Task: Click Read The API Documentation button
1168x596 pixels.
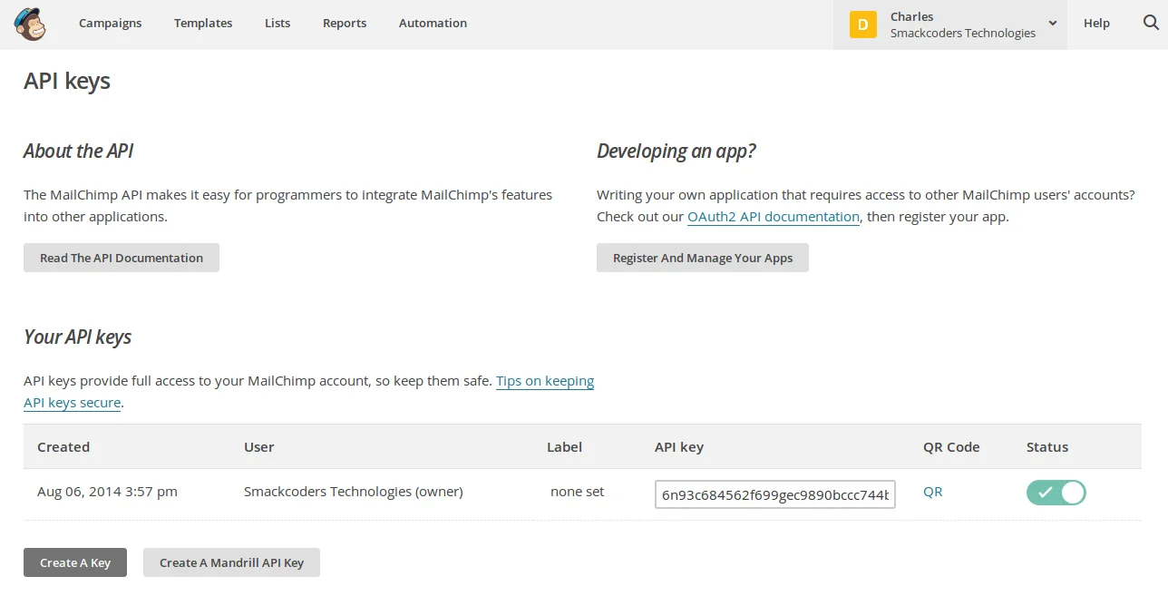Action: (122, 258)
